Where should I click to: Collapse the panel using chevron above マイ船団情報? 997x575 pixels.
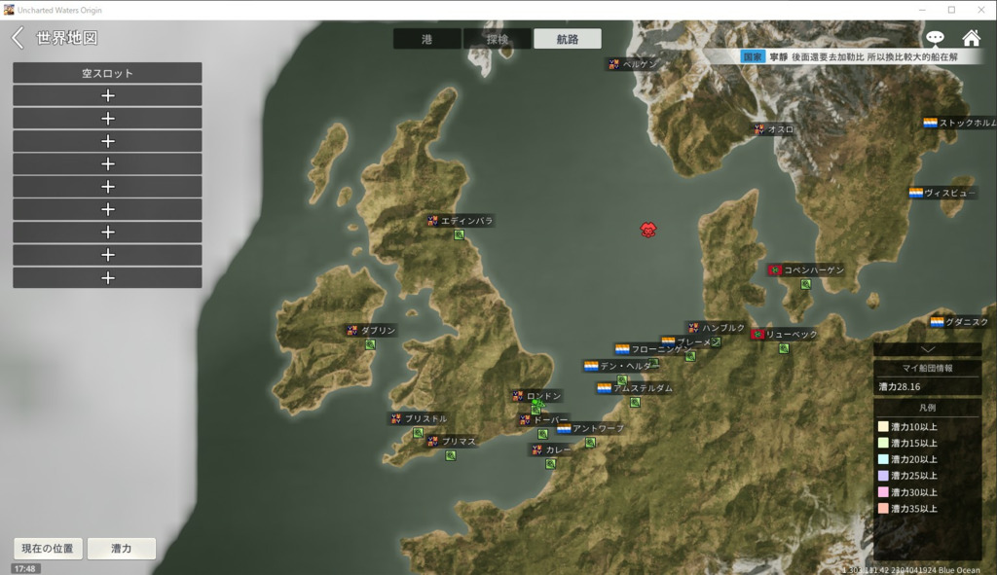coord(928,349)
